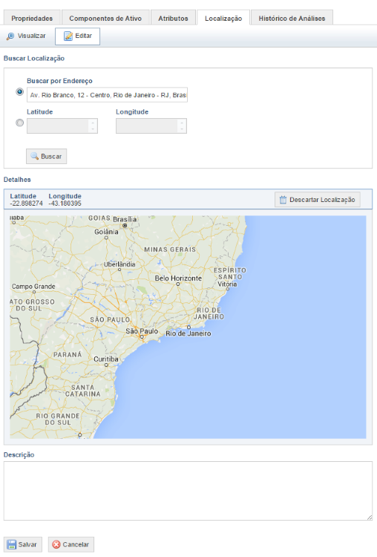The image size is (377, 557).
Task: Click the Latitude spinner arrows
Action: 93,126
